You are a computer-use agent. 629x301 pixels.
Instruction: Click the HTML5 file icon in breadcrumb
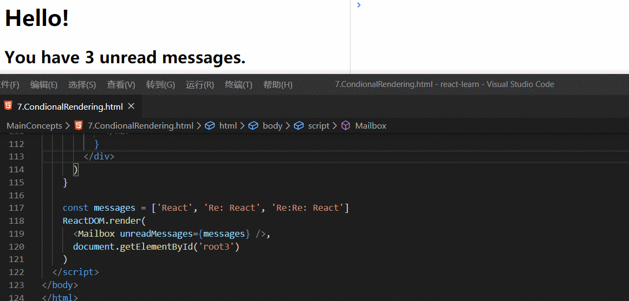[x=79, y=126]
